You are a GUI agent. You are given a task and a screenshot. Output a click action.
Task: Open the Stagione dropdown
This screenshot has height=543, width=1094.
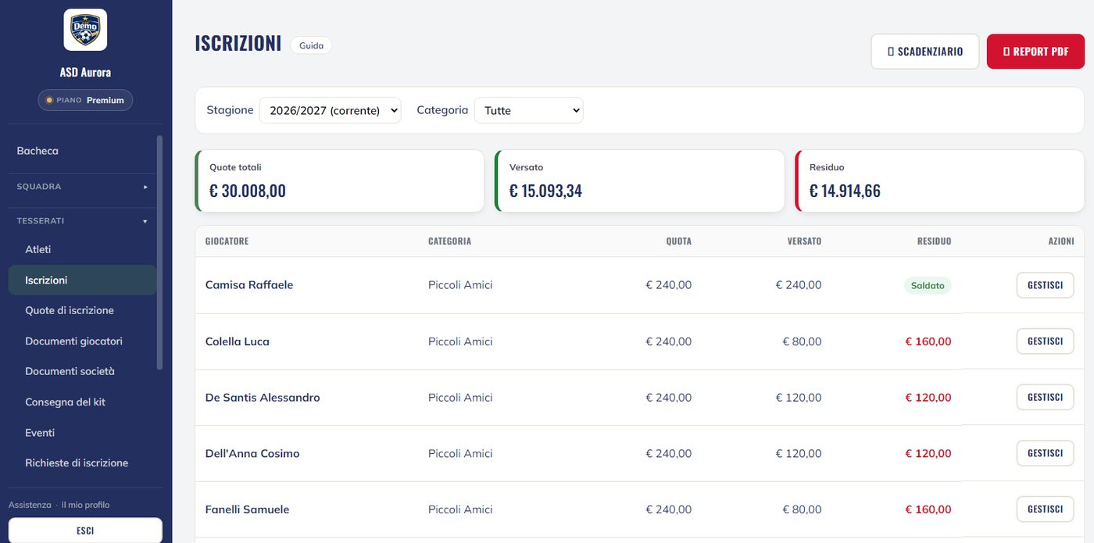click(330, 110)
